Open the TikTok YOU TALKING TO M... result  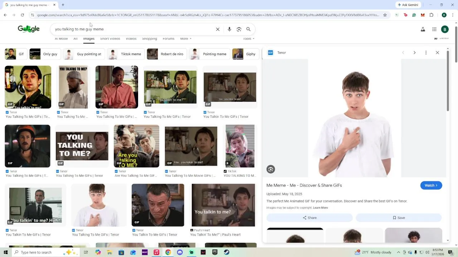240,146
